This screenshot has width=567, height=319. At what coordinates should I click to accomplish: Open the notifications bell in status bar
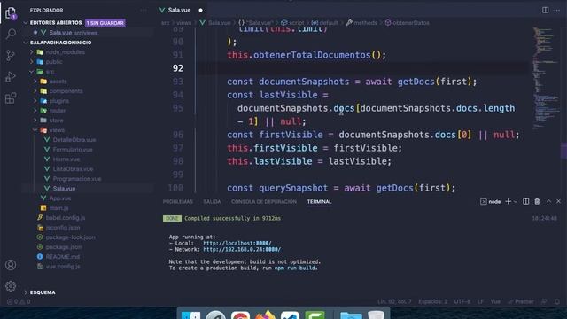pos(557,301)
